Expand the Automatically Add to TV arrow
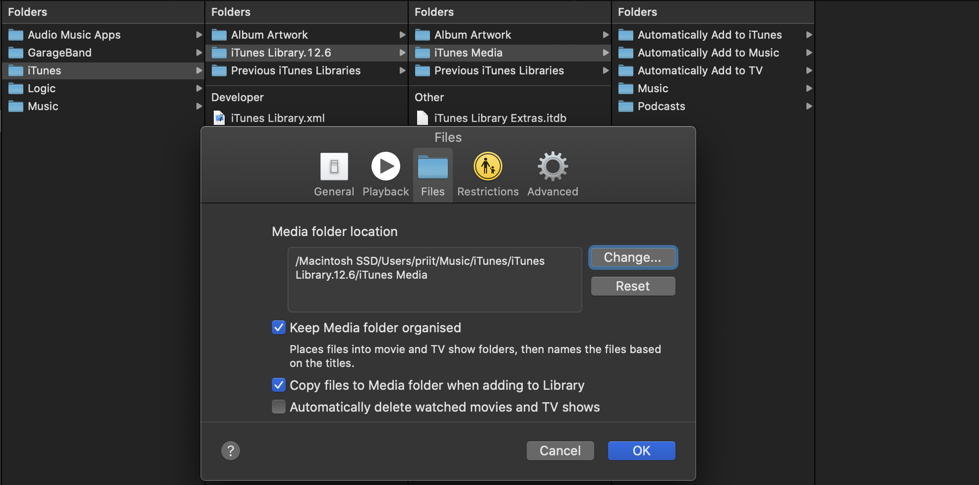 pos(809,70)
